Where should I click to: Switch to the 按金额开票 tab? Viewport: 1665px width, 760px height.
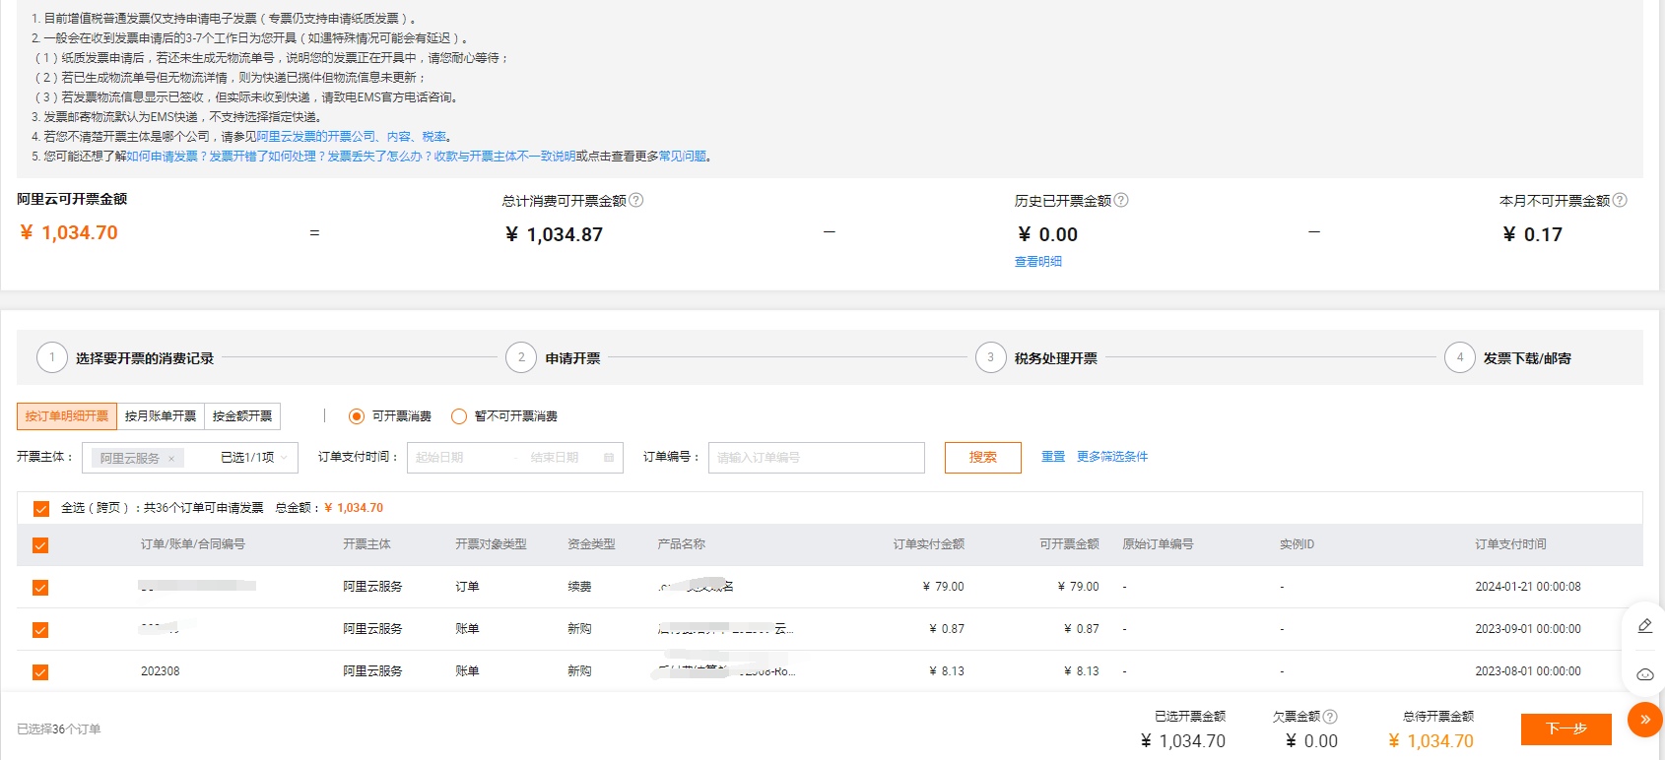(242, 416)
